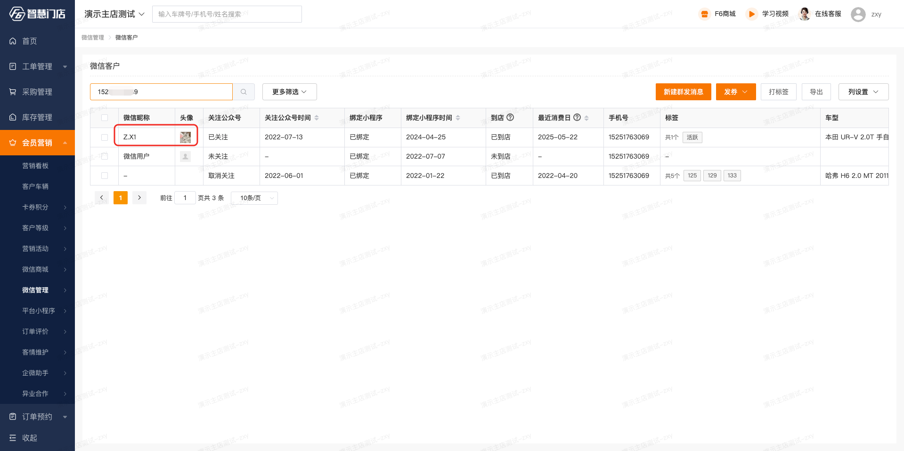Open 微信管理 menu item
Viewport: 904px width, 451px height.
pos(35,290)
